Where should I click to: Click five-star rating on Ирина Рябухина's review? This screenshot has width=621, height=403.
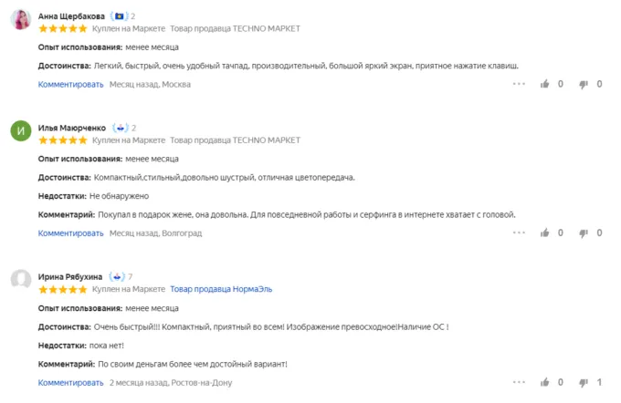[x=63, y=289]
